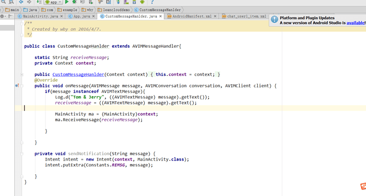The image size is (366, 196).
Task: Collapse the sendNotification method fold marker
Action: pos(22,154)
